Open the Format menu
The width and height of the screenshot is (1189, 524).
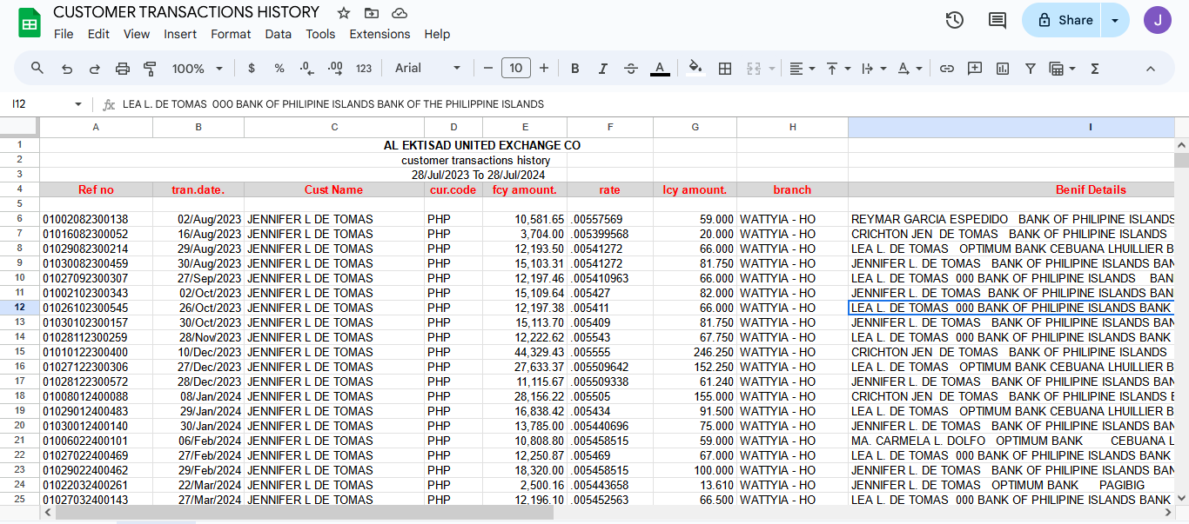(231, 34)
